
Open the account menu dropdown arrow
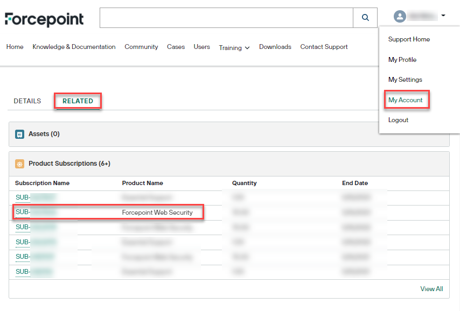tap(443, 16)
